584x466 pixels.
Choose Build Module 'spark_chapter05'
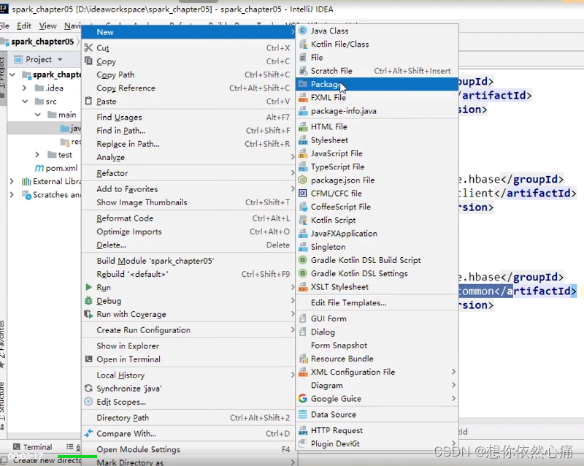tap(188, 261)
